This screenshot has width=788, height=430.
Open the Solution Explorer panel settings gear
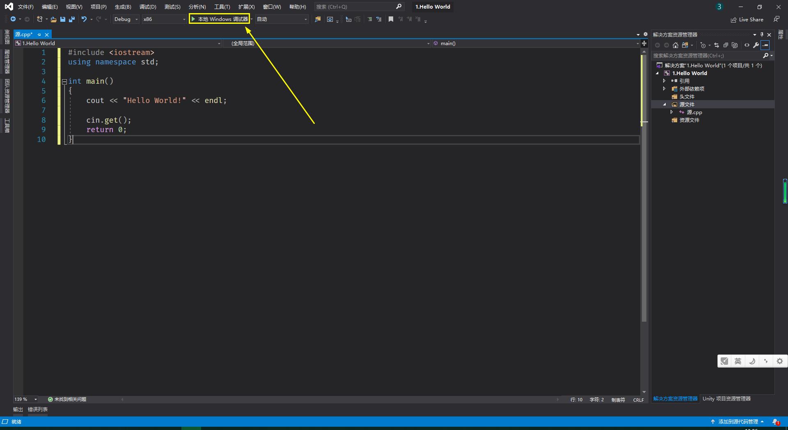tap(646, 34)
